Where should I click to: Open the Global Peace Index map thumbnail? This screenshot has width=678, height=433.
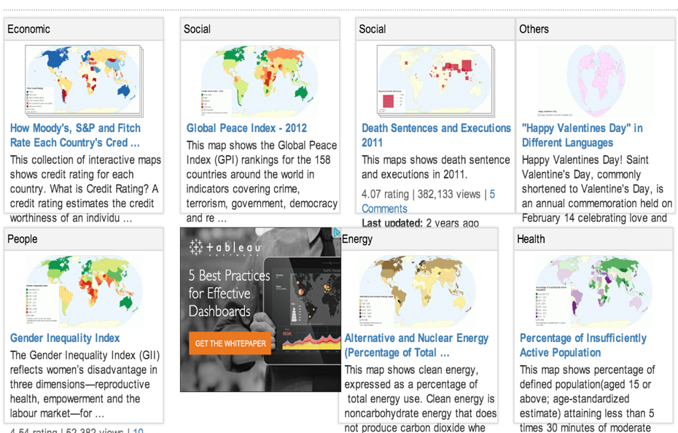coord(260,81)
